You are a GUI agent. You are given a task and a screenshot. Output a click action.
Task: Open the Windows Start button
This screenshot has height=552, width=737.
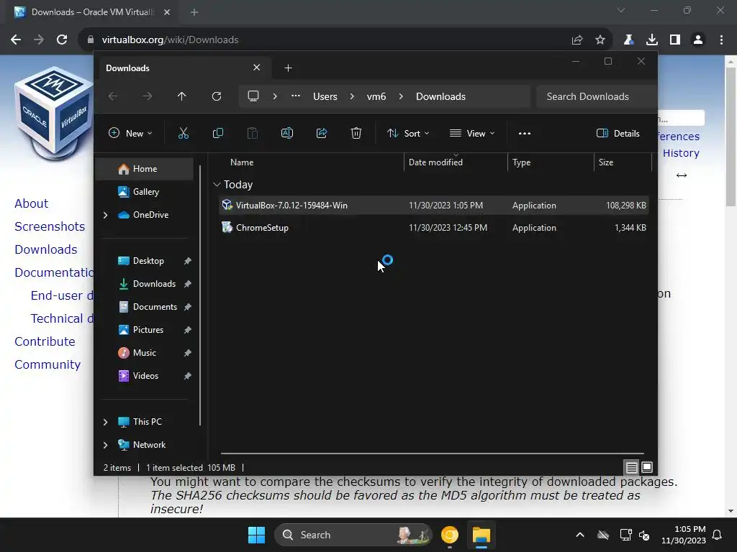coord(257,535)
